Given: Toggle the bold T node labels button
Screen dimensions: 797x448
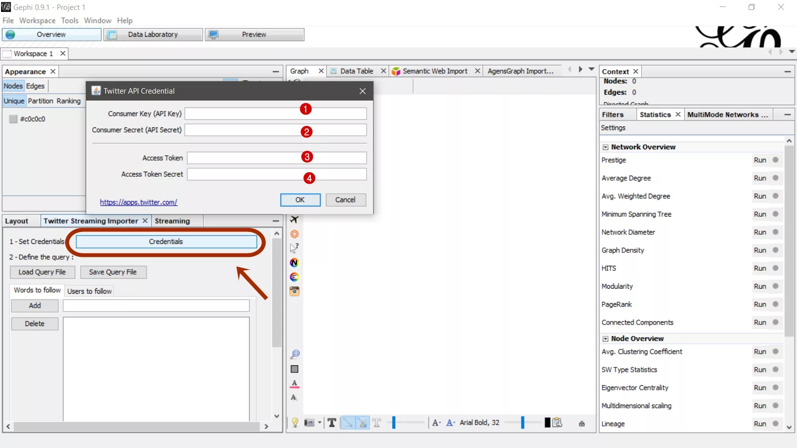Looking at the screenshot, I should tap(332, 423).
